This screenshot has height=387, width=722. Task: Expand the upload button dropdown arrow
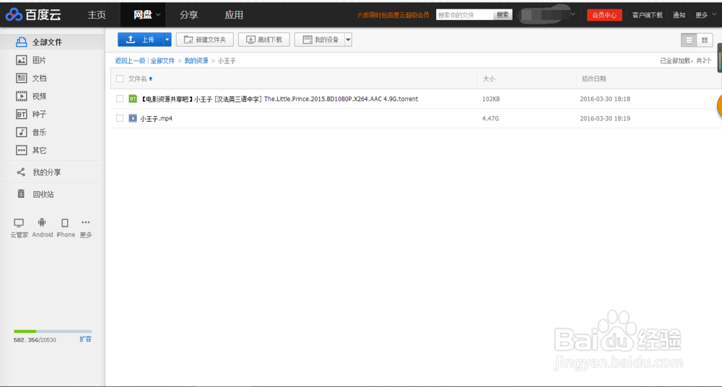coord(168,40)
